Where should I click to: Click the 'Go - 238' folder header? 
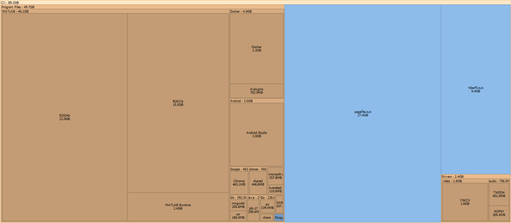[268, 198]
